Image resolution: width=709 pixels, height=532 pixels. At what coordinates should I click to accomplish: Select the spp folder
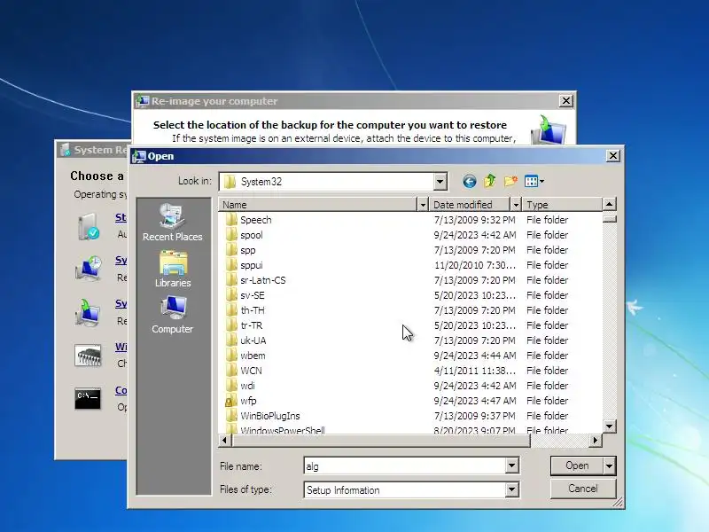[248, 250]
